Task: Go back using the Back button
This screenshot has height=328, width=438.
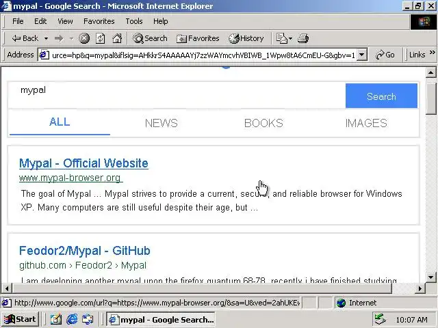Action: click(25, 38)
